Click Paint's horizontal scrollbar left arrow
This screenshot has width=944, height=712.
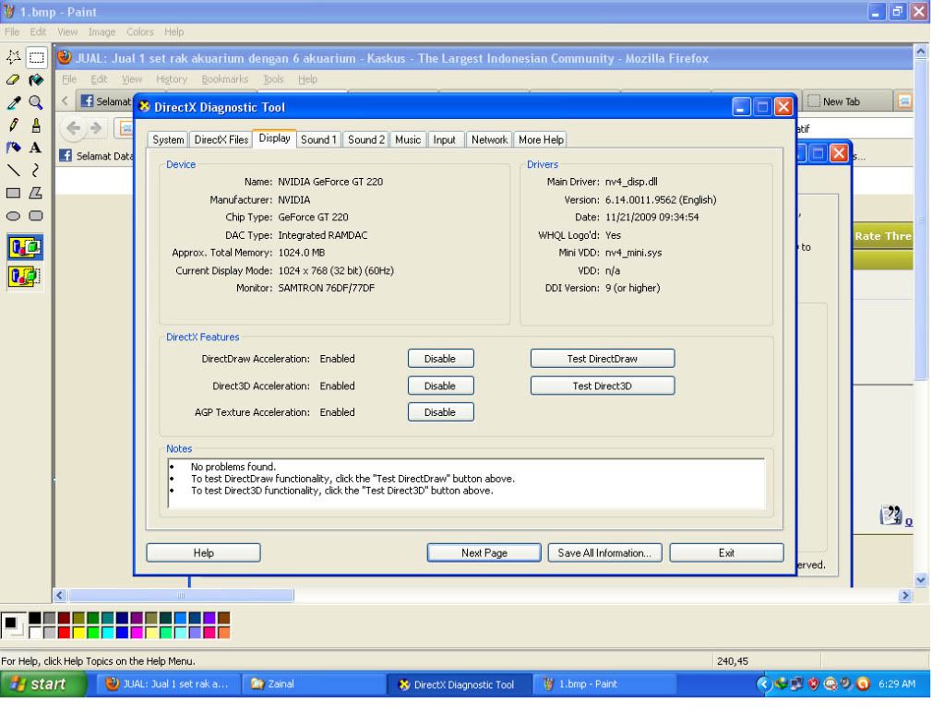point(60,595)
